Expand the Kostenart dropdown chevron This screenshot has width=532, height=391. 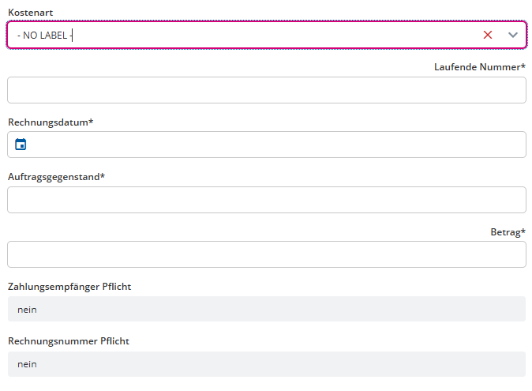click(x=512, y=35)
